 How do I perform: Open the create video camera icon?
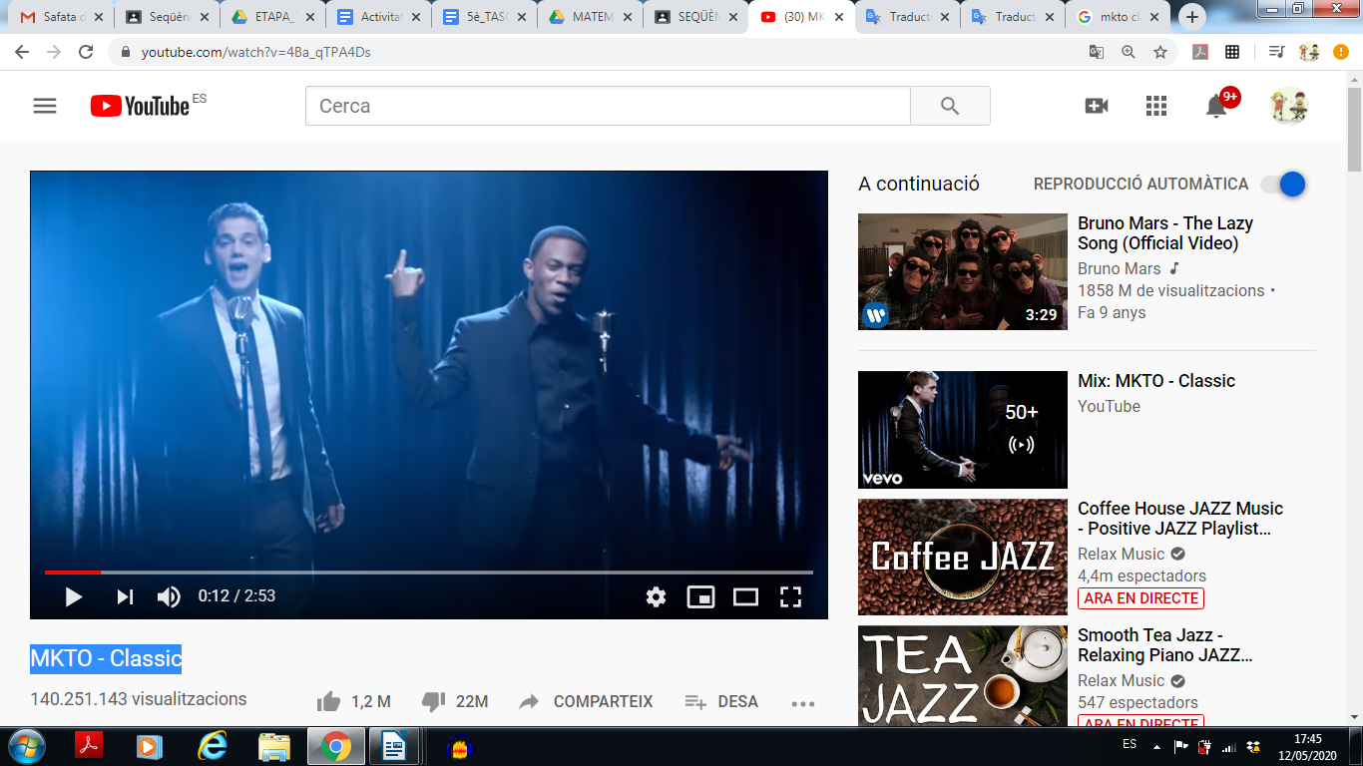[1097, 106]
